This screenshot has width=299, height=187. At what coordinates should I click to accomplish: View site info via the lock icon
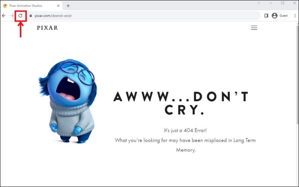[x=31, y=16]
